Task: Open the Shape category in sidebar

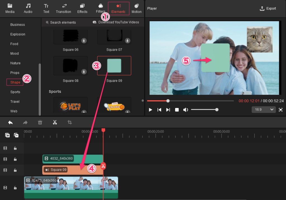Action: [x=15, y=82]
